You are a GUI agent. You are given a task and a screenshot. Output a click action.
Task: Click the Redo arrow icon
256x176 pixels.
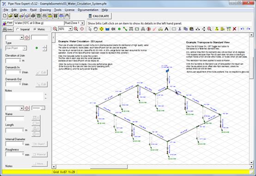(248, 29)
